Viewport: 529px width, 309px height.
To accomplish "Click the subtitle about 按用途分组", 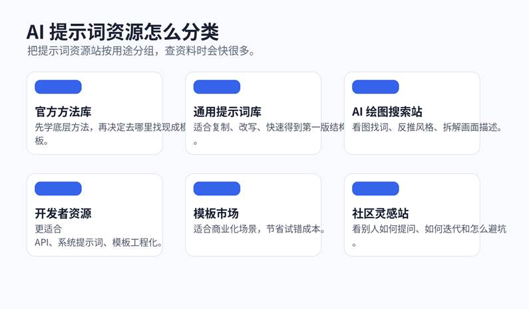I will pyautogui.click(x=140, y=51).
